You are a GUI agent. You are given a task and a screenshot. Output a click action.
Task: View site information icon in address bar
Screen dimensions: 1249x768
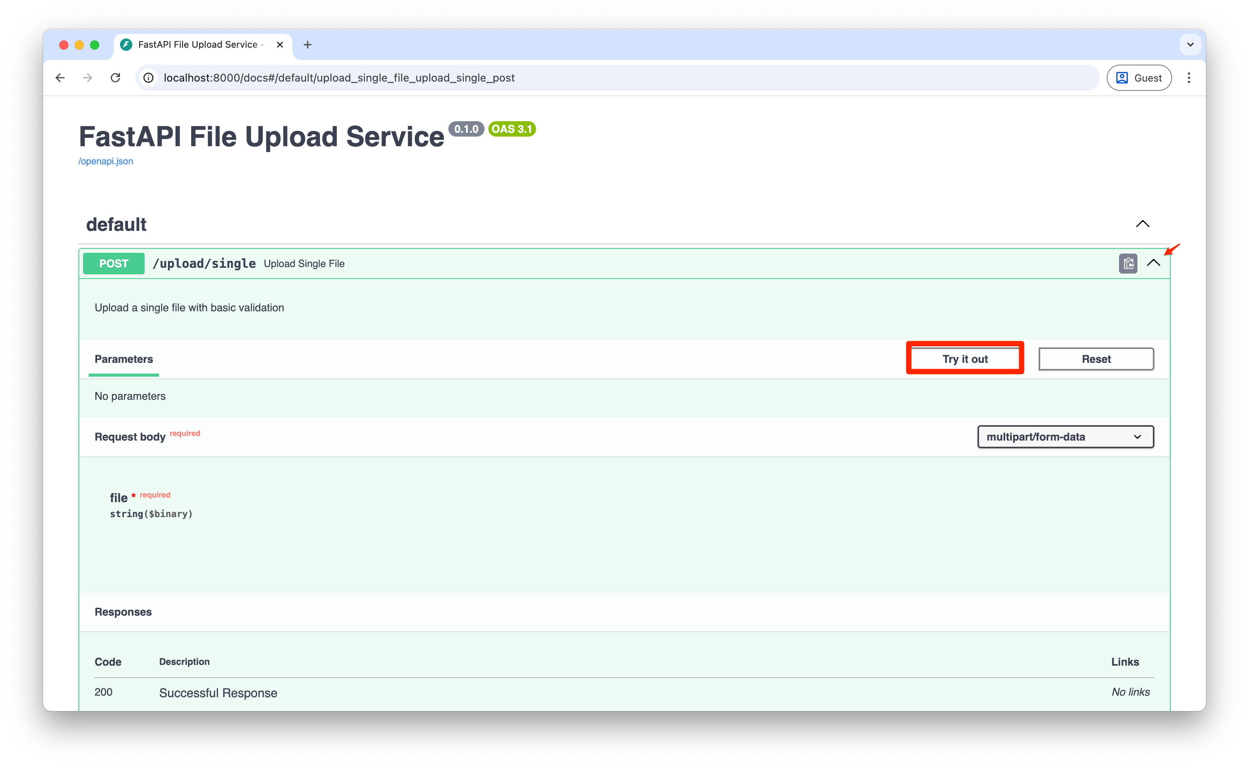pyautogui.click(x=148, y=78)
